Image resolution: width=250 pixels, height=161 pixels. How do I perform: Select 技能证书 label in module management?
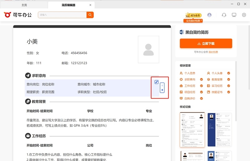coord(217,92)
